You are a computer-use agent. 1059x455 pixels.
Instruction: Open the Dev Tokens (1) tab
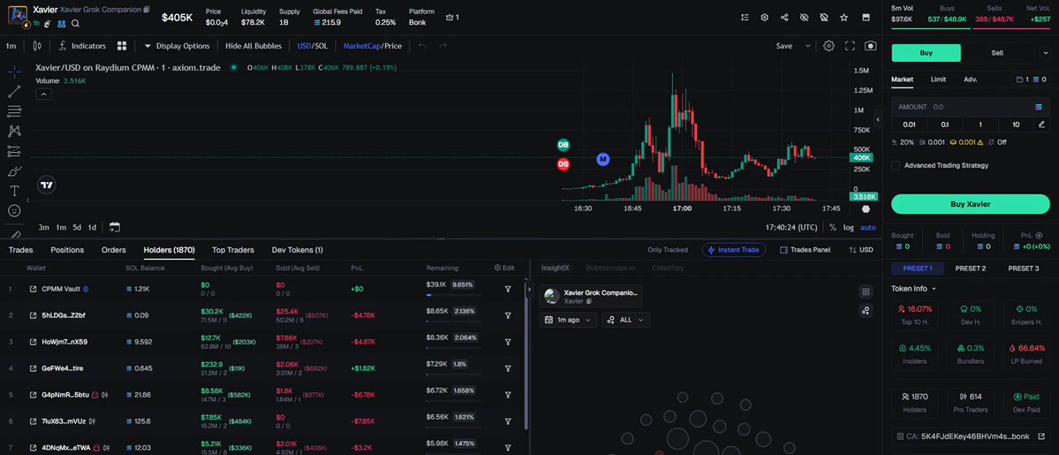click(297, 249)
